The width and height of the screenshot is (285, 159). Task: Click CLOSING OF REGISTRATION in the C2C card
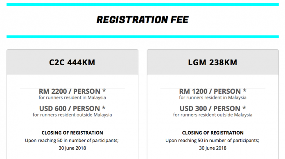tap(72, 133)
